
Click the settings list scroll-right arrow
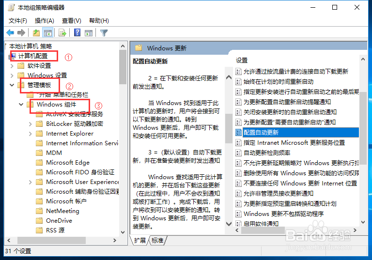[355, 230]
